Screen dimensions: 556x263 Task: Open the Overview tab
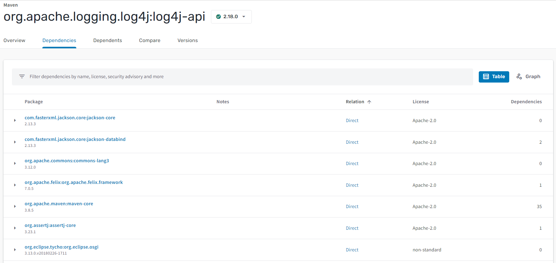14,40
